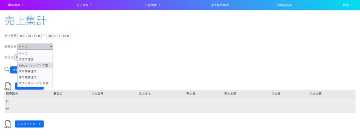Click the 税区分 label

pos(9,57)
